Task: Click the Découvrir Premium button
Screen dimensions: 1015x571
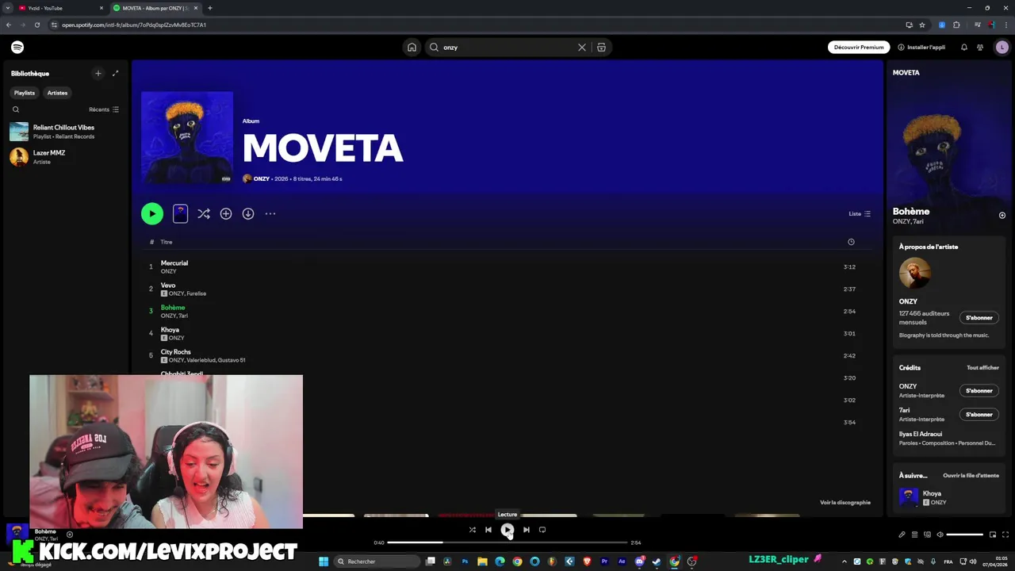Action: (859, 48)
